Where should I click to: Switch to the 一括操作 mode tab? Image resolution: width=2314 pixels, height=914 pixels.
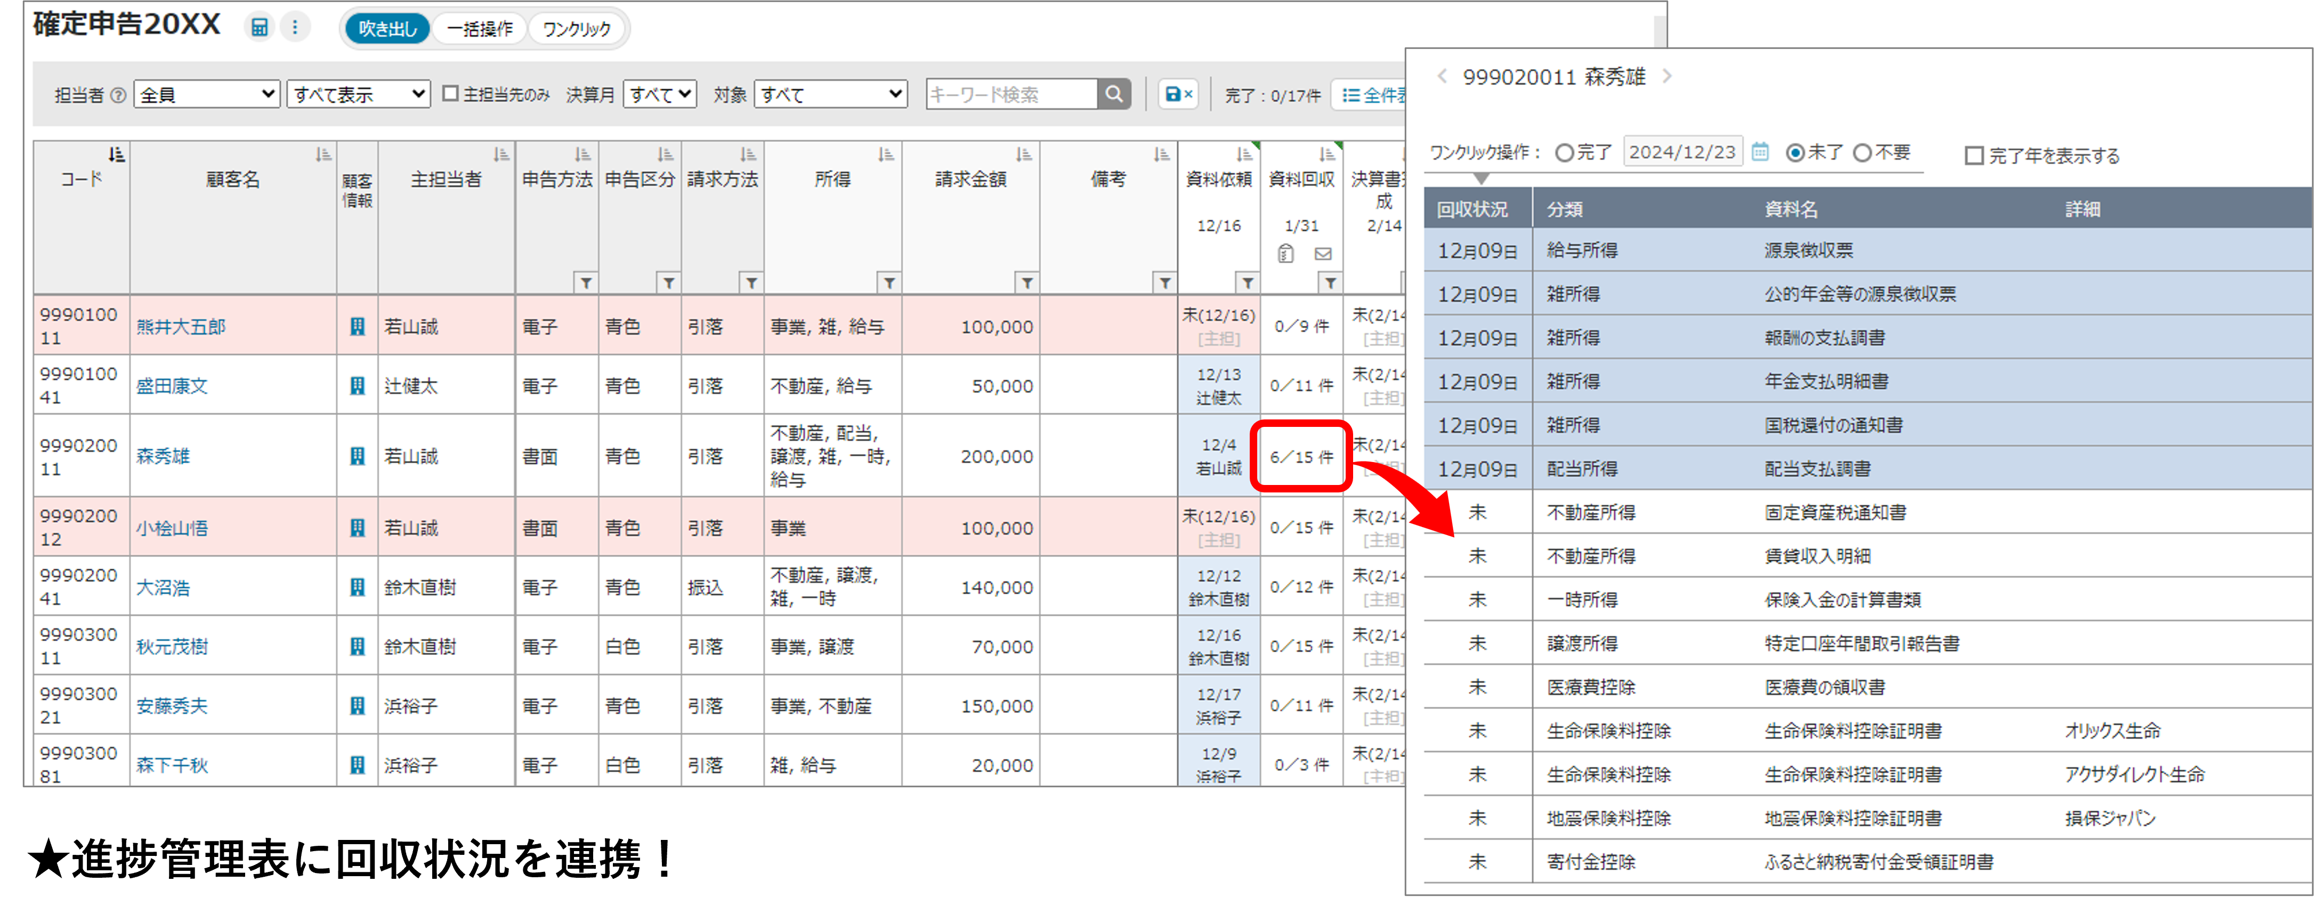pyautogui.click(x=480, y=29)
